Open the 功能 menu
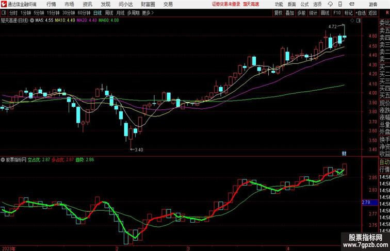Screen dimensions: 390x251 (279, 4)
